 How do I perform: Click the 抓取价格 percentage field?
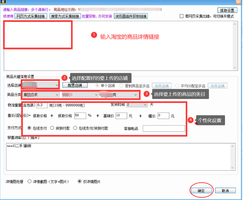coord(80,116)
